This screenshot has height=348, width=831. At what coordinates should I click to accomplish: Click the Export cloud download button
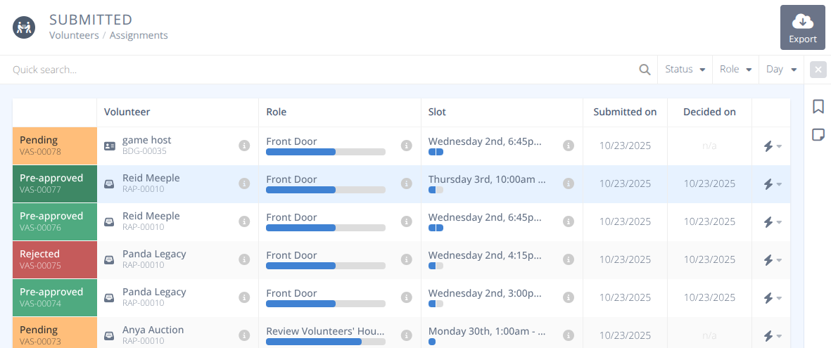point(802,28)
